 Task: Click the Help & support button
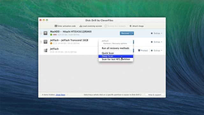click(x=155, y=95)
